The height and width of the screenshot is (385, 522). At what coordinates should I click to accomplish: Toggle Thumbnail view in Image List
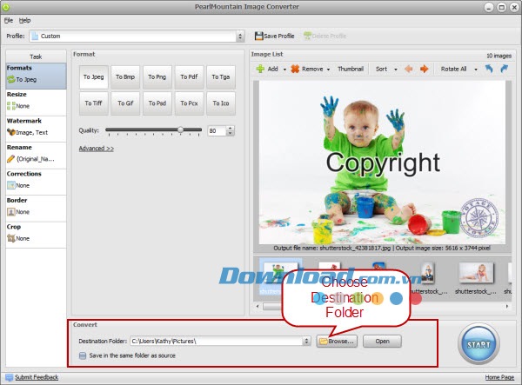click(351, 69)
